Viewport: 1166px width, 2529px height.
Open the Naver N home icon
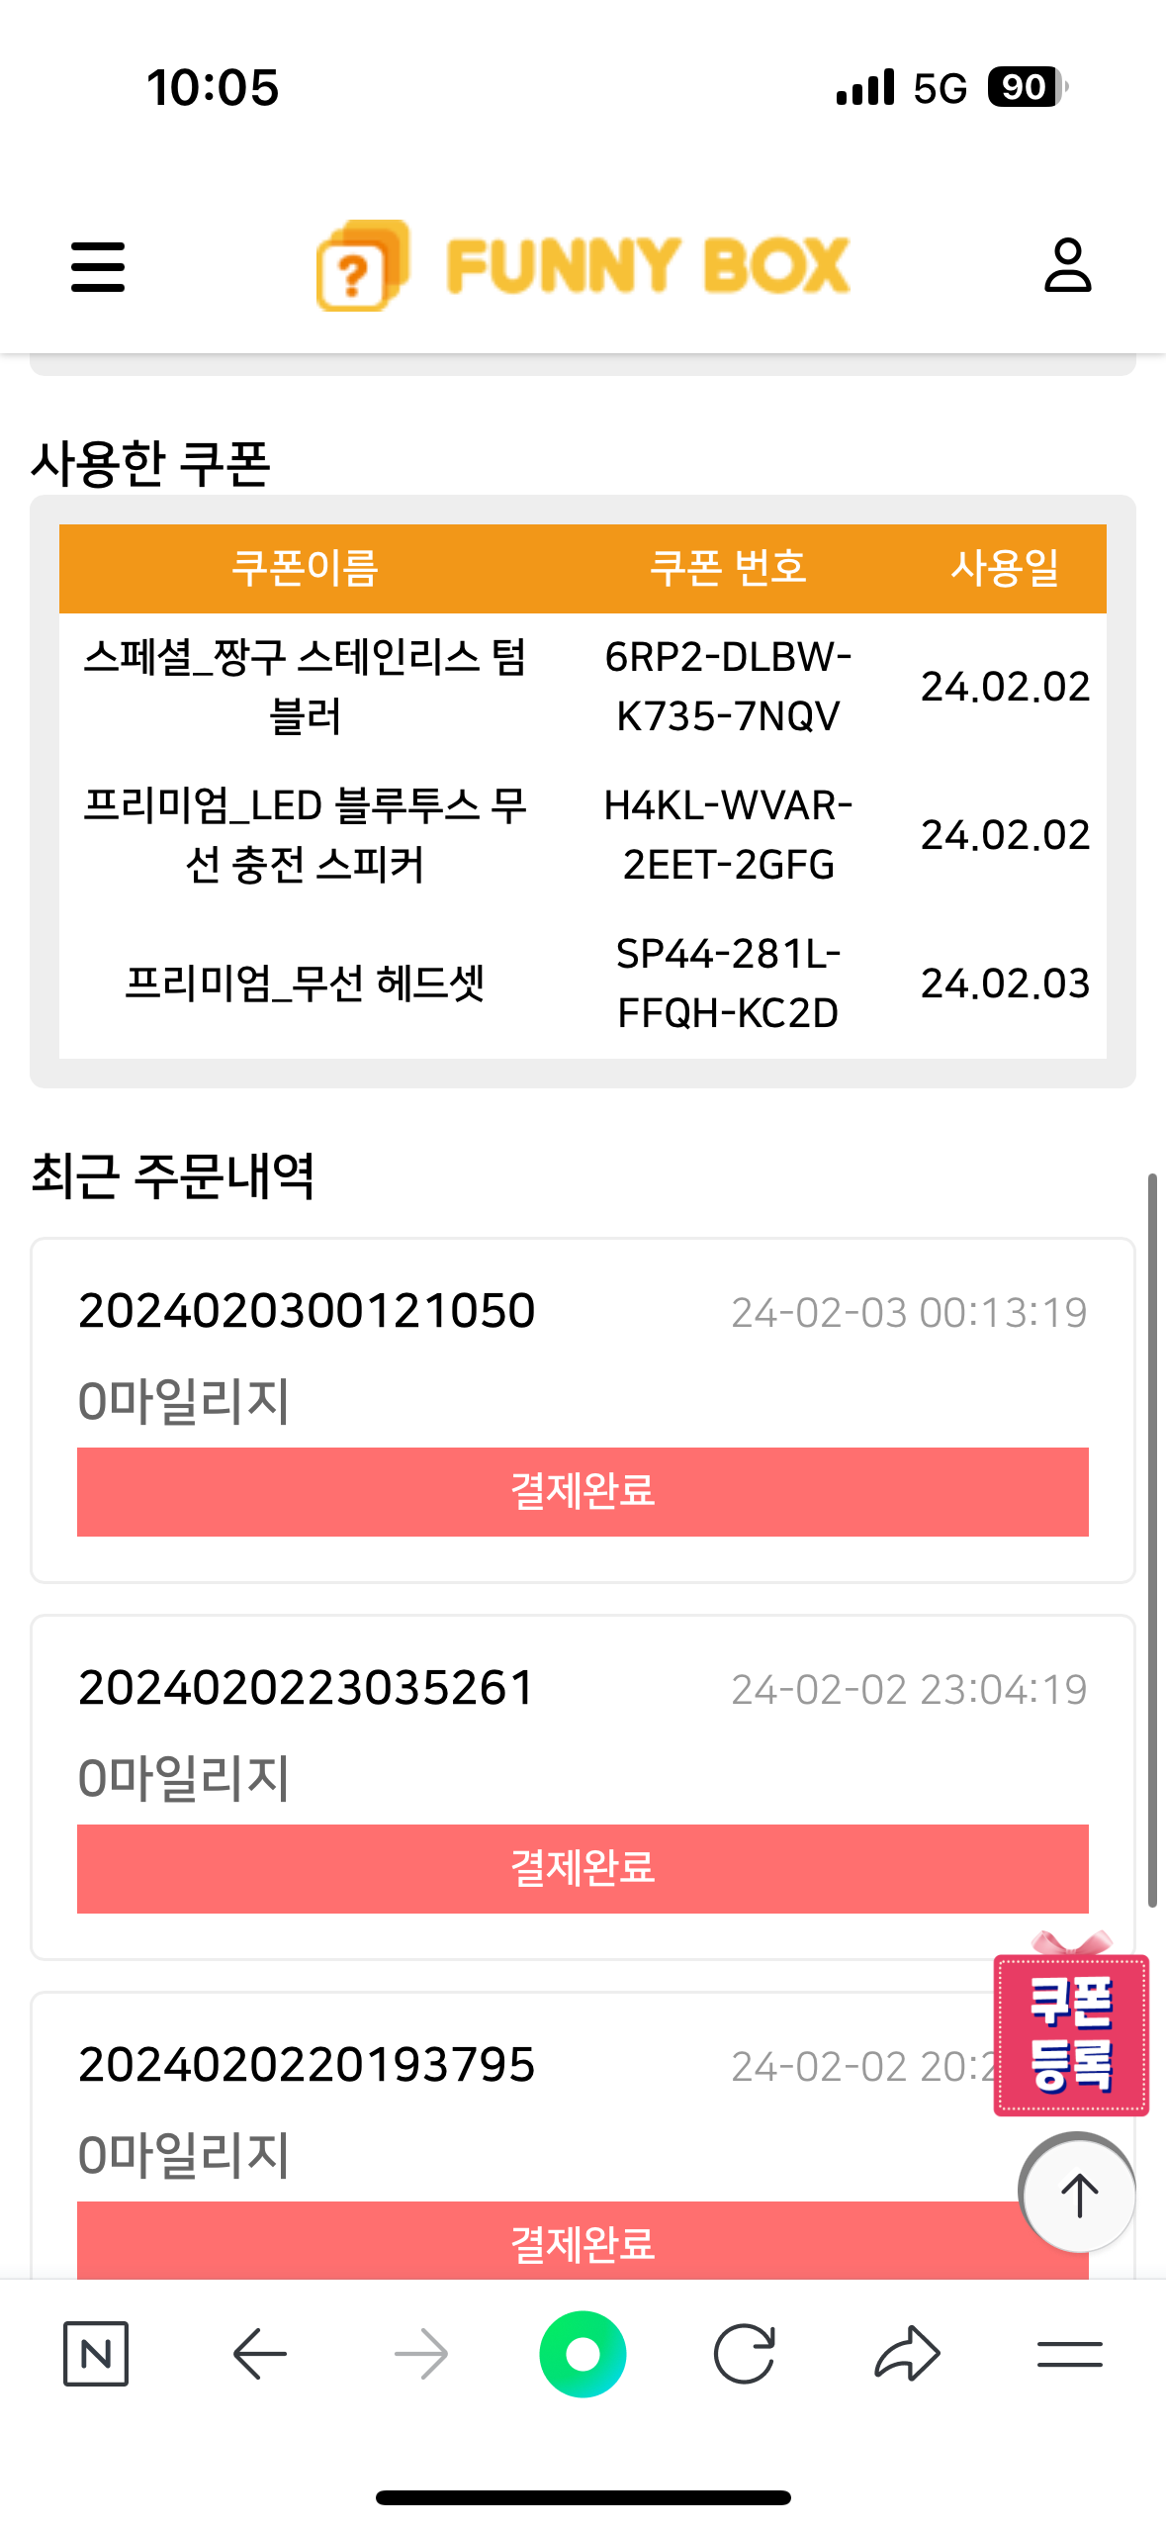pyautogui.click(x=96, y=2354)
